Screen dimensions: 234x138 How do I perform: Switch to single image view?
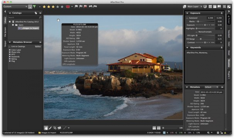click(219, 7)
